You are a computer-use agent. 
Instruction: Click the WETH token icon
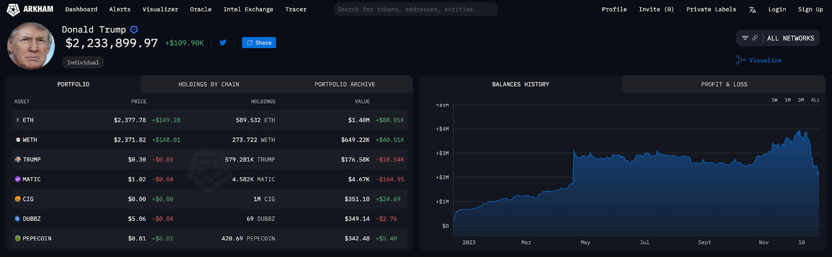click(x=18, y=140)
